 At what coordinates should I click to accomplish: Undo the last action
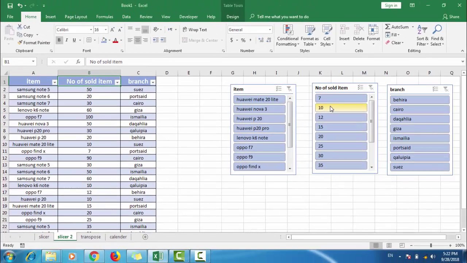point(20,5)
